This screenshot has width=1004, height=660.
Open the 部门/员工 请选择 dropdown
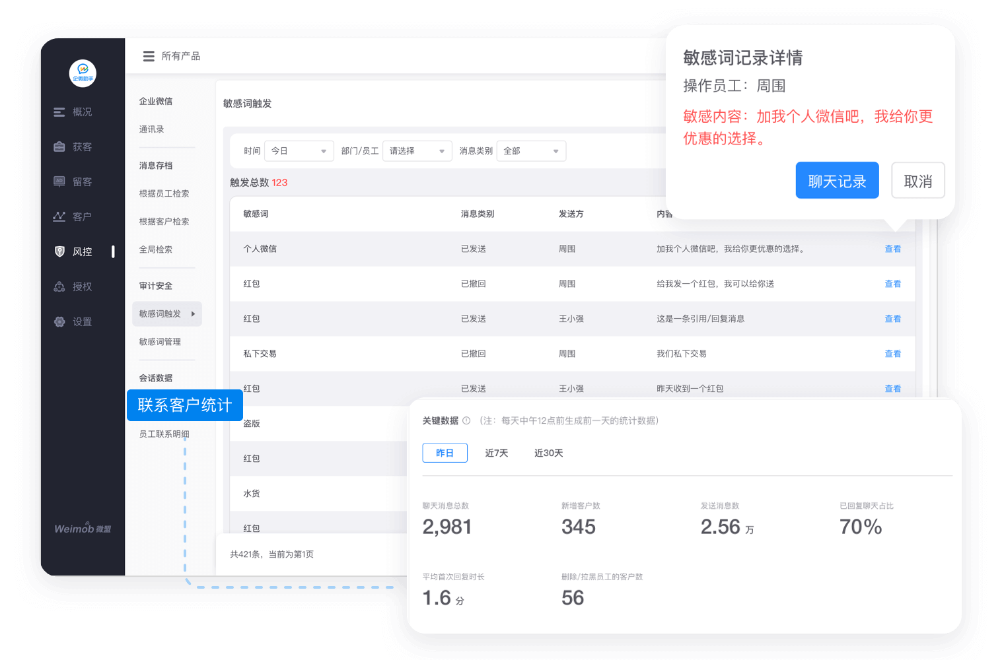click(x=417, y=150)
